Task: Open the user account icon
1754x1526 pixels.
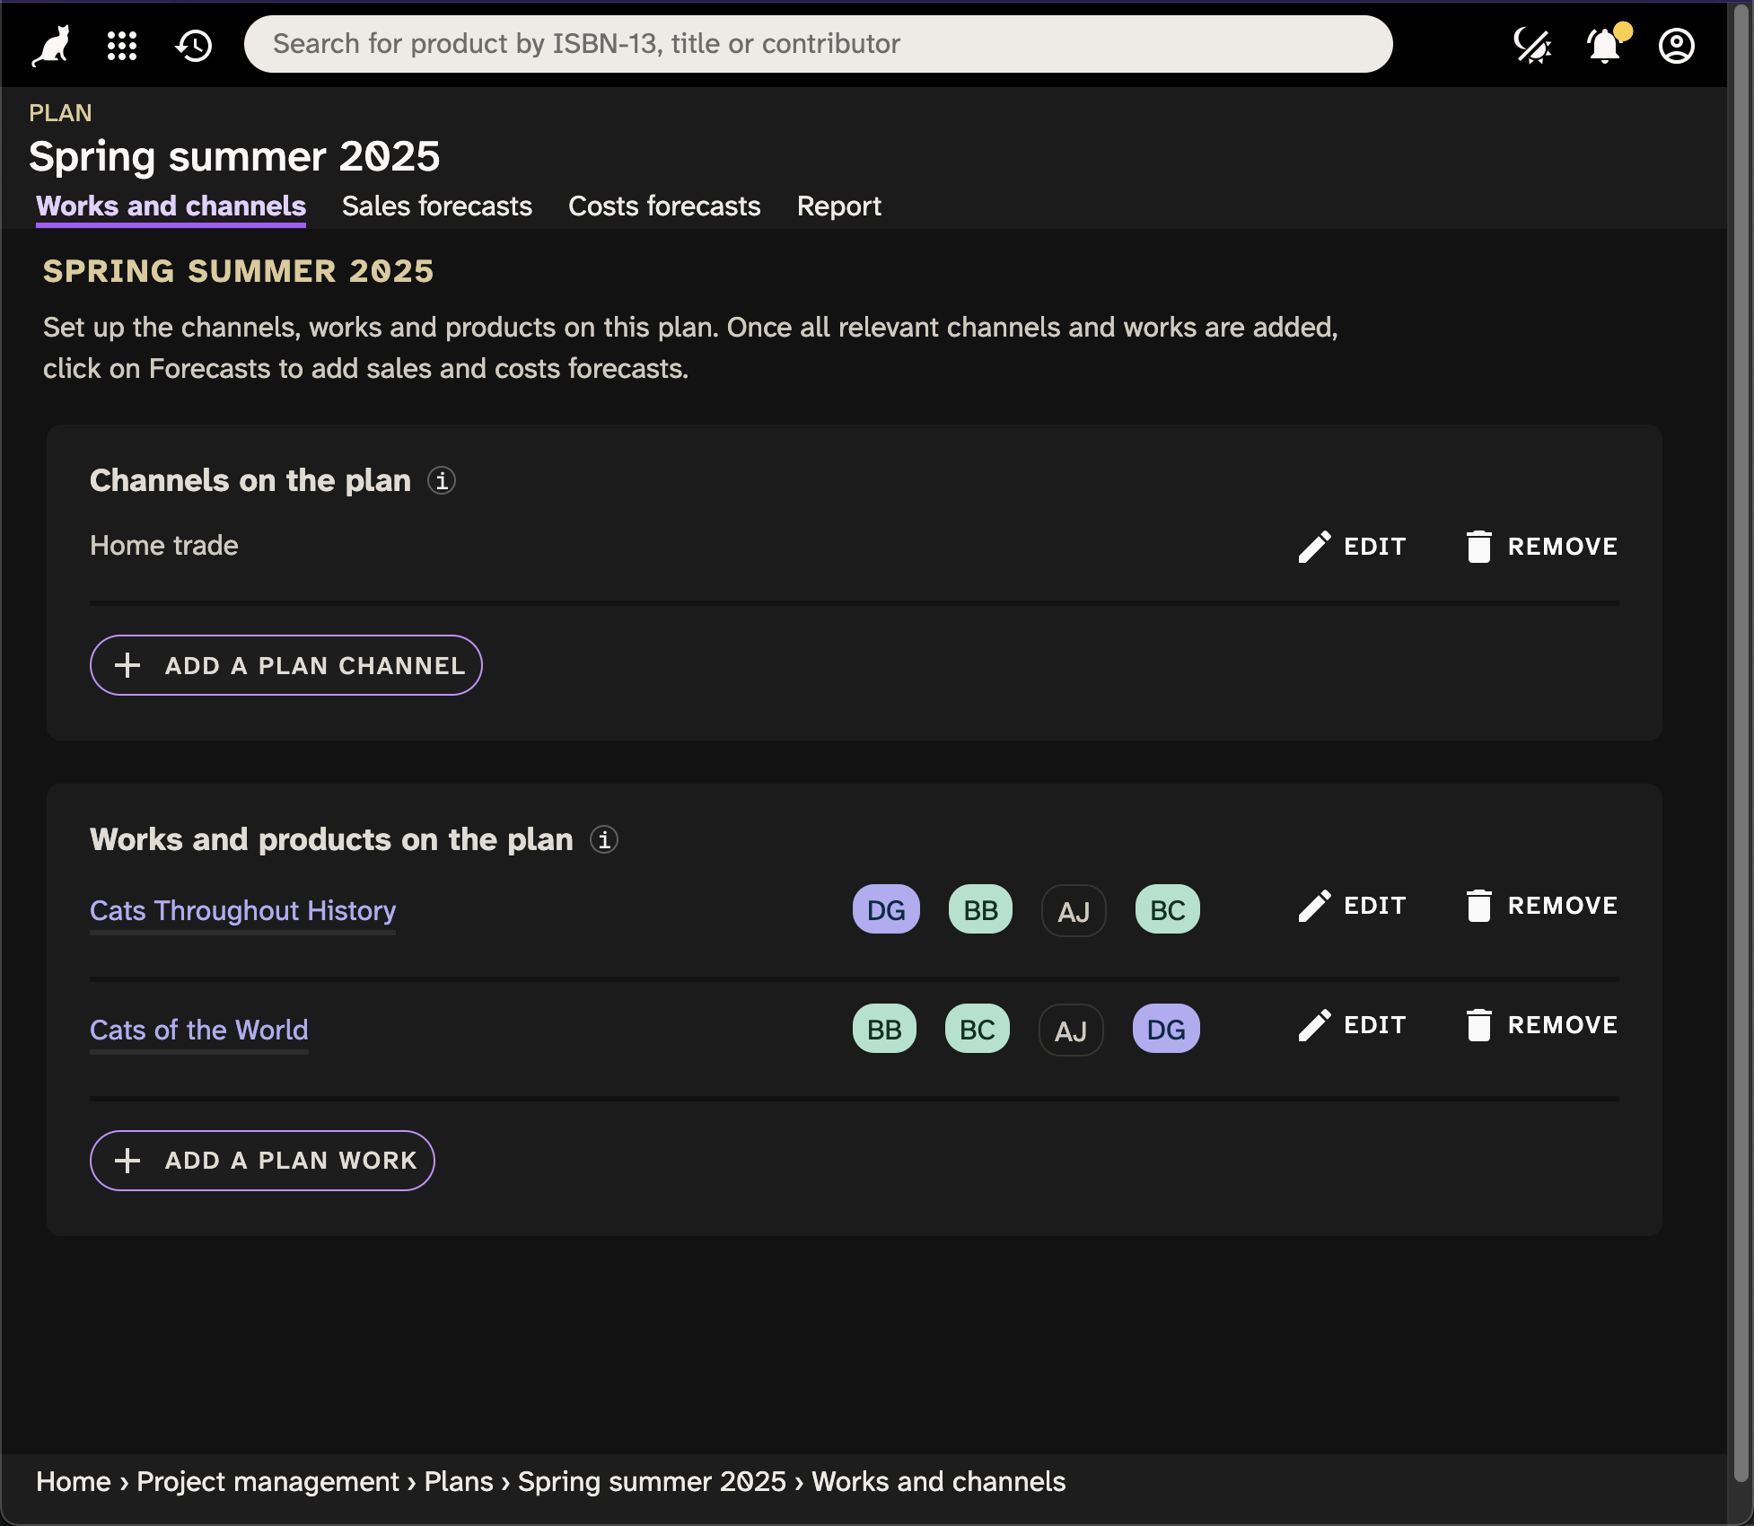Action: click(x=1676, y=45)
